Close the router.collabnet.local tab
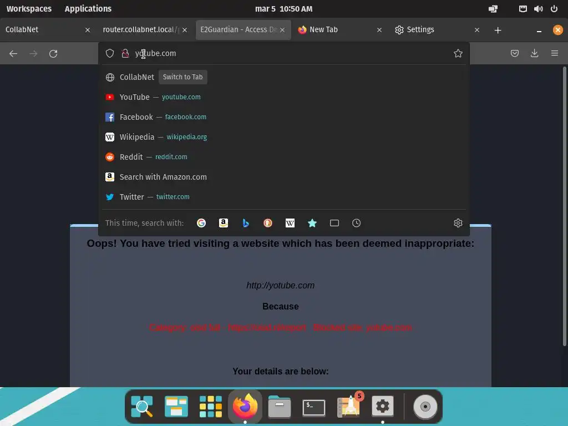 [x=185, y=30]
